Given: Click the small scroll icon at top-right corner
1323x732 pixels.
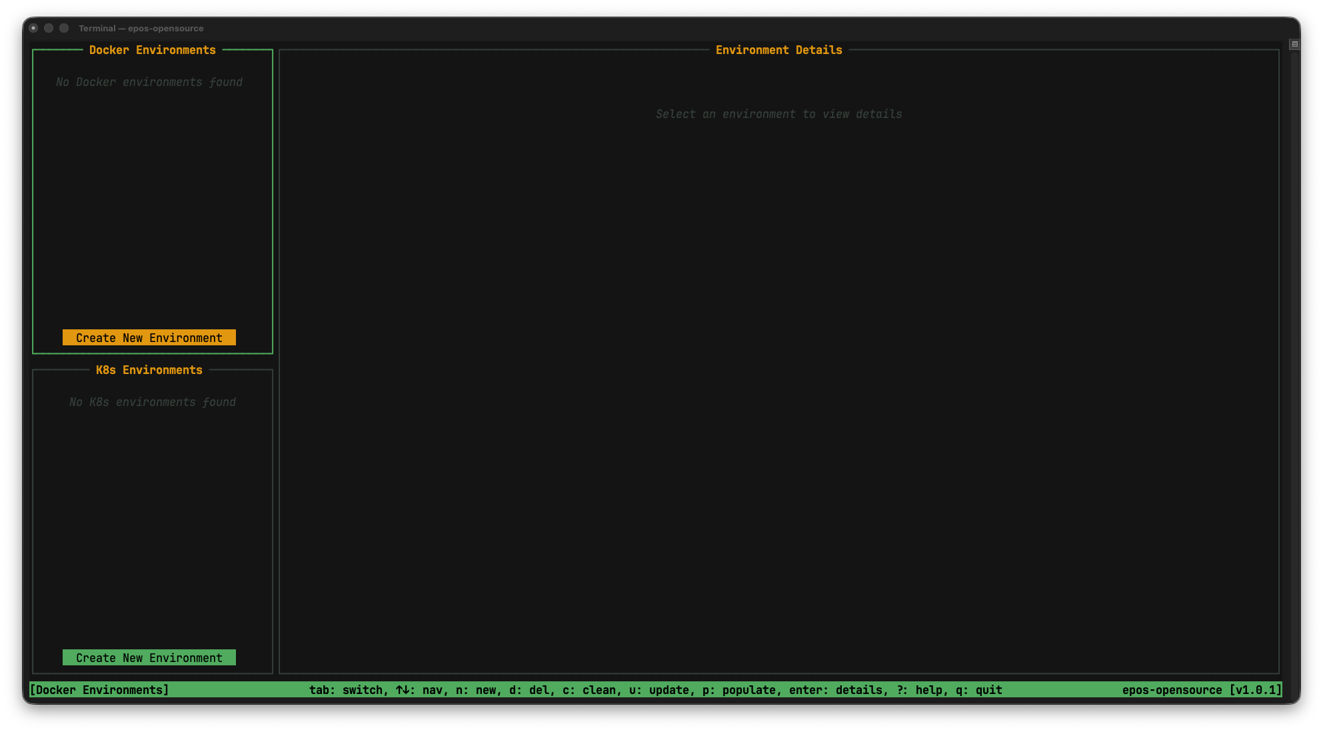Looking at the screenshot, I should tap(1294, 44).
